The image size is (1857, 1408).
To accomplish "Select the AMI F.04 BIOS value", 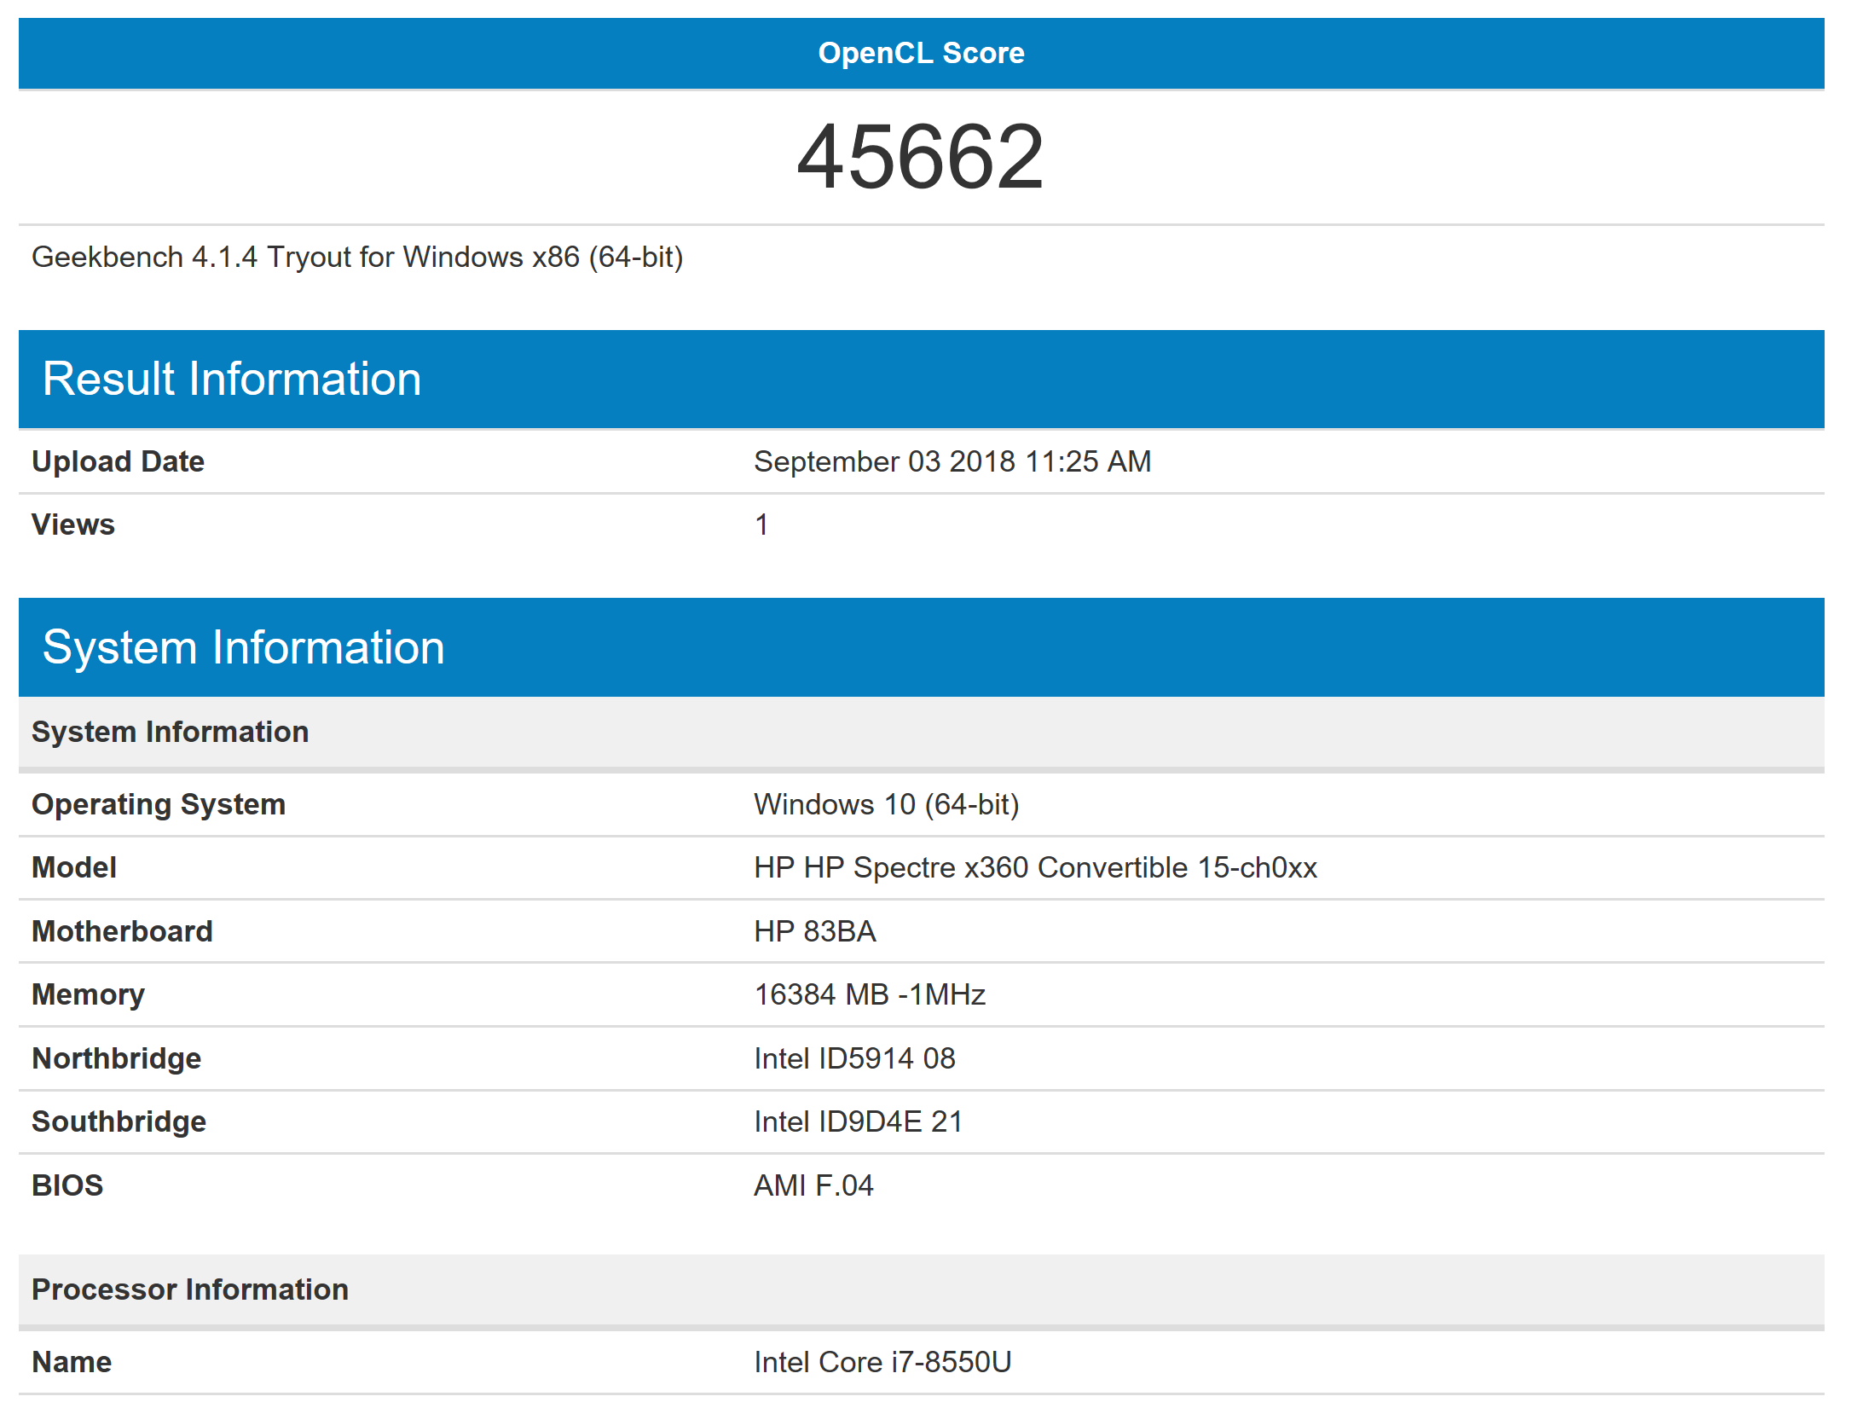I will pos(813,1185).
